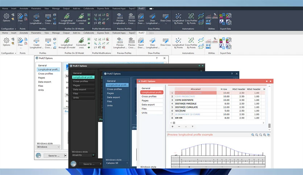Run Cross Profiles By Points, dark ribbon
This screenshot has height=175, width=303.
coord(191,19)
